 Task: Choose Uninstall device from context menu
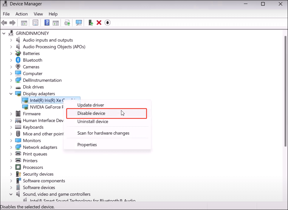(x=107, y=122)
